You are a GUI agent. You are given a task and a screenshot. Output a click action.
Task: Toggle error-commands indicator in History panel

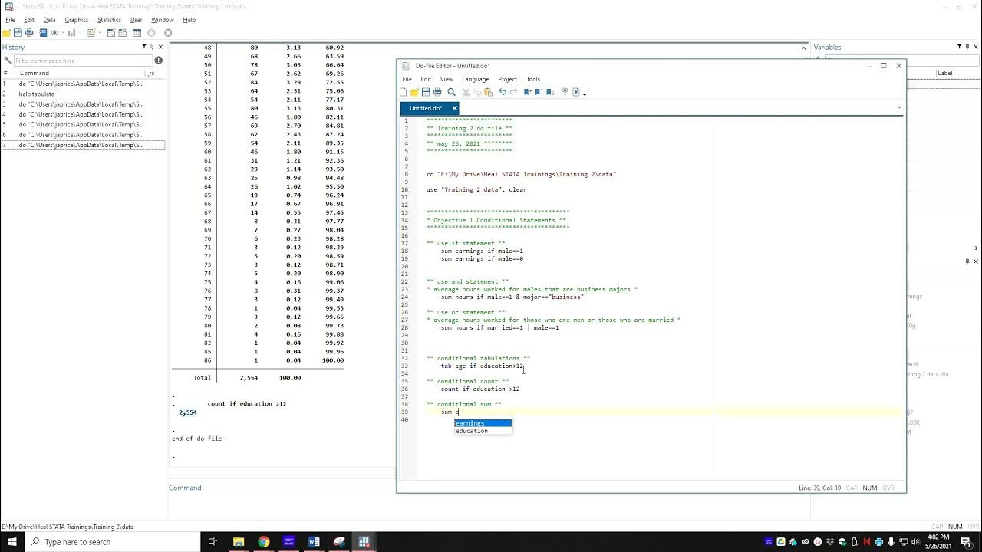point(159,60)
